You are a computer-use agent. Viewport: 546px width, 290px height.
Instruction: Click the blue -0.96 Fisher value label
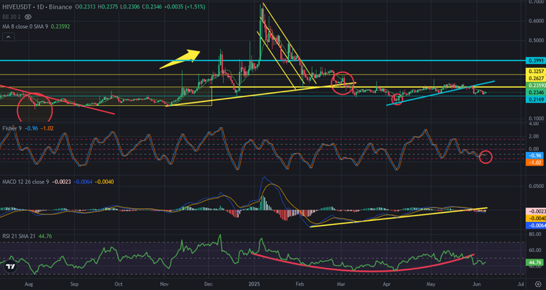[535, 156]
